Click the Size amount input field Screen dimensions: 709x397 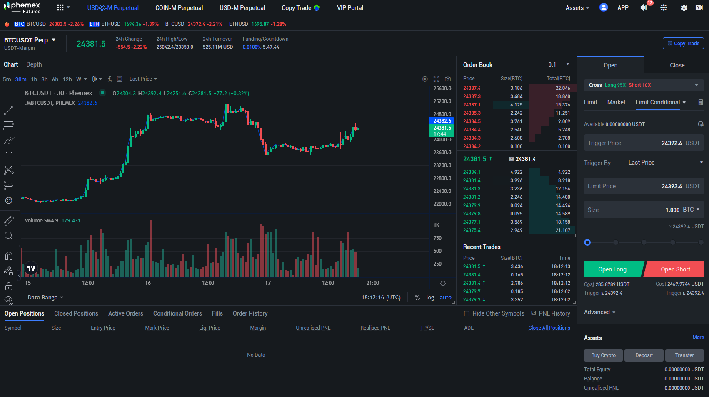tap(644, 210)
